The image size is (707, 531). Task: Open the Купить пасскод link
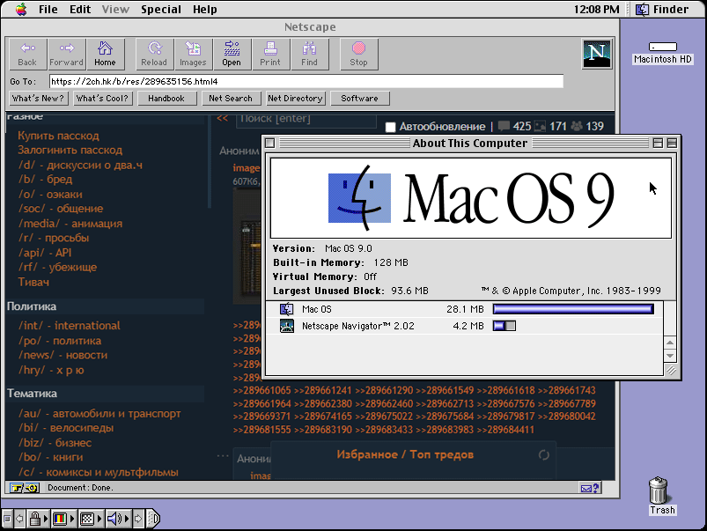(x=59, y=136)
